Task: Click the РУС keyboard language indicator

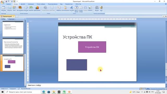Action: (152, 92)
